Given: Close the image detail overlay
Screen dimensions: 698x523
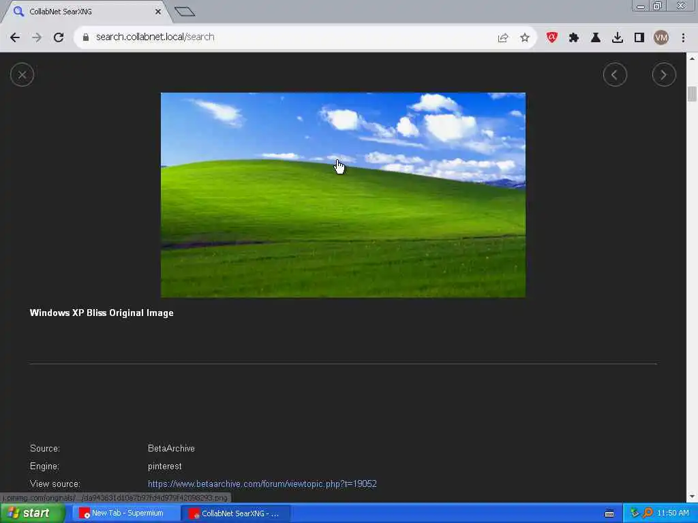Looking at the screenshot, I should tap(22, 75).
